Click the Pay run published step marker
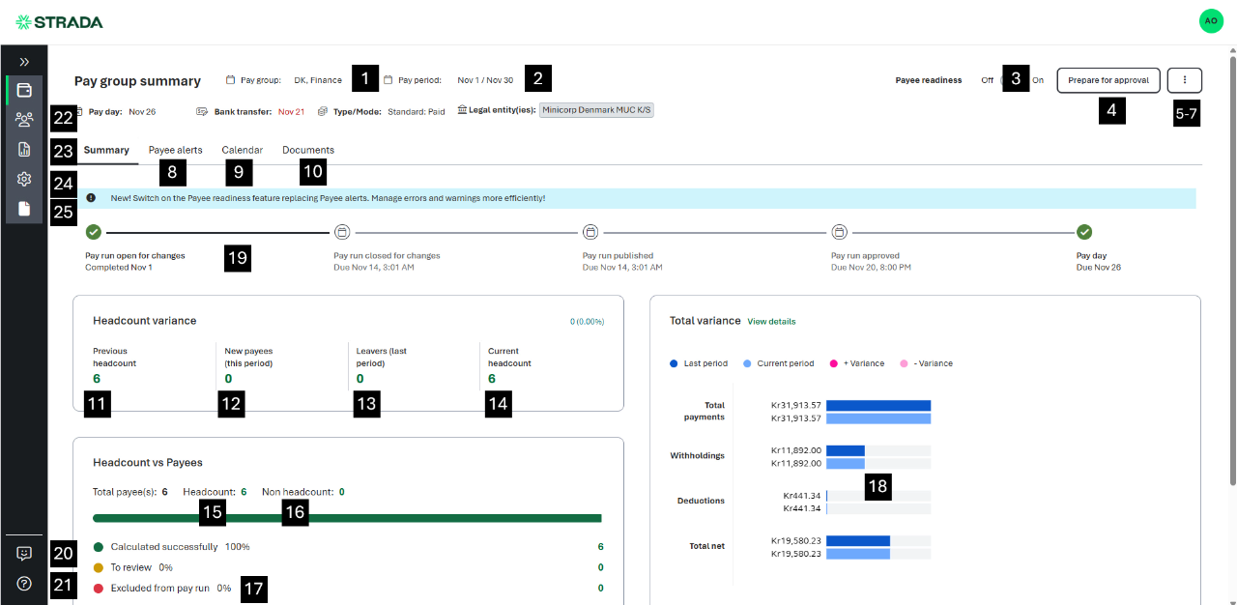Image resolution: width=1237 pixels, height=605 pixels. tap(590, 232)
